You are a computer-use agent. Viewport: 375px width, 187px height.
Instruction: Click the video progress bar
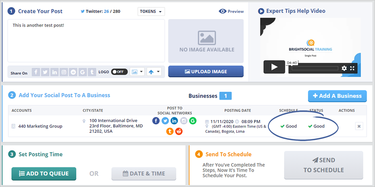(313, 68)
